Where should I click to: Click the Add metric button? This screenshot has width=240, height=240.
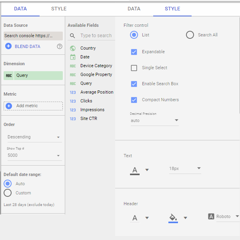(33, 106)
